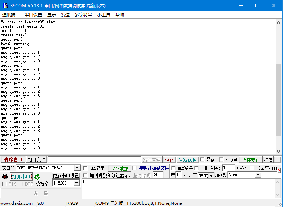This screenshot has height=207, width=283.
Task: Open the 通讯端口 menu
Action: coord(11,15)
